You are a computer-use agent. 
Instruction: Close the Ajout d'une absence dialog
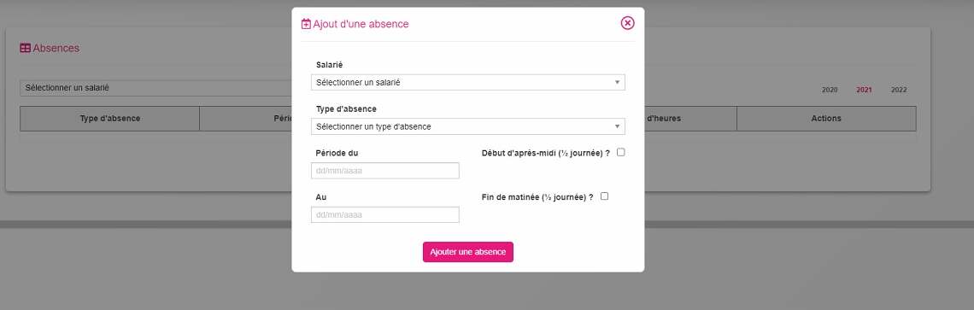pos(627,23)
